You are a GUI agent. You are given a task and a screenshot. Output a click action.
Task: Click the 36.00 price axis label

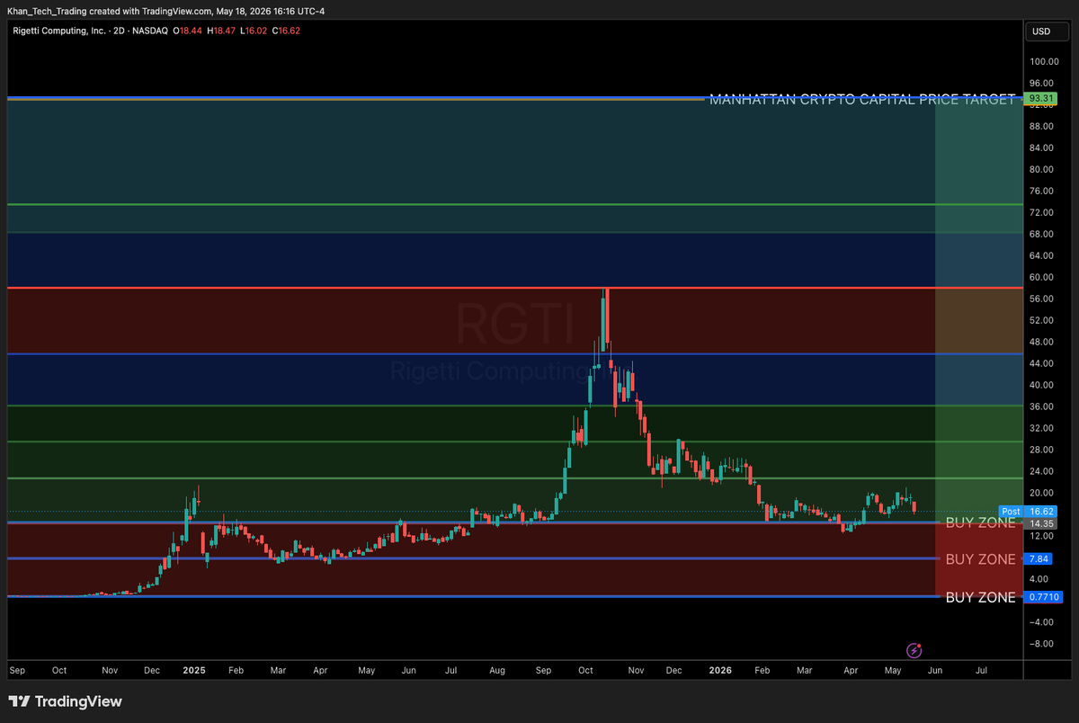(x=1041, y=406)
